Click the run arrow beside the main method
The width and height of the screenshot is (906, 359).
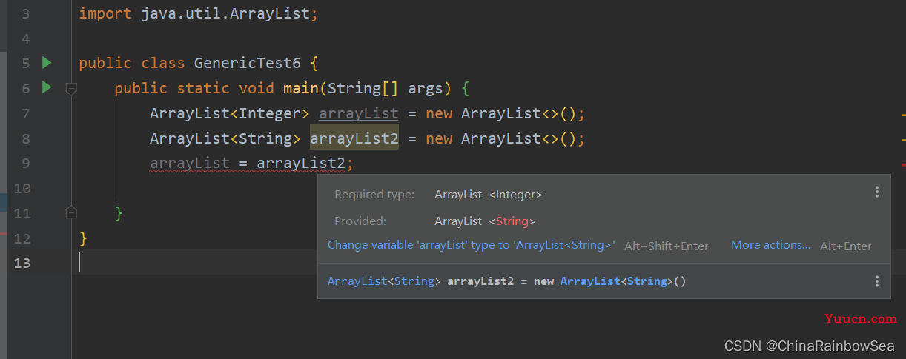click(47, 88)
